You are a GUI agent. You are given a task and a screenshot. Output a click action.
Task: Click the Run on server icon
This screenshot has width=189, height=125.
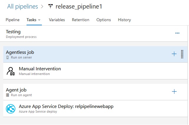click(7, 57)
